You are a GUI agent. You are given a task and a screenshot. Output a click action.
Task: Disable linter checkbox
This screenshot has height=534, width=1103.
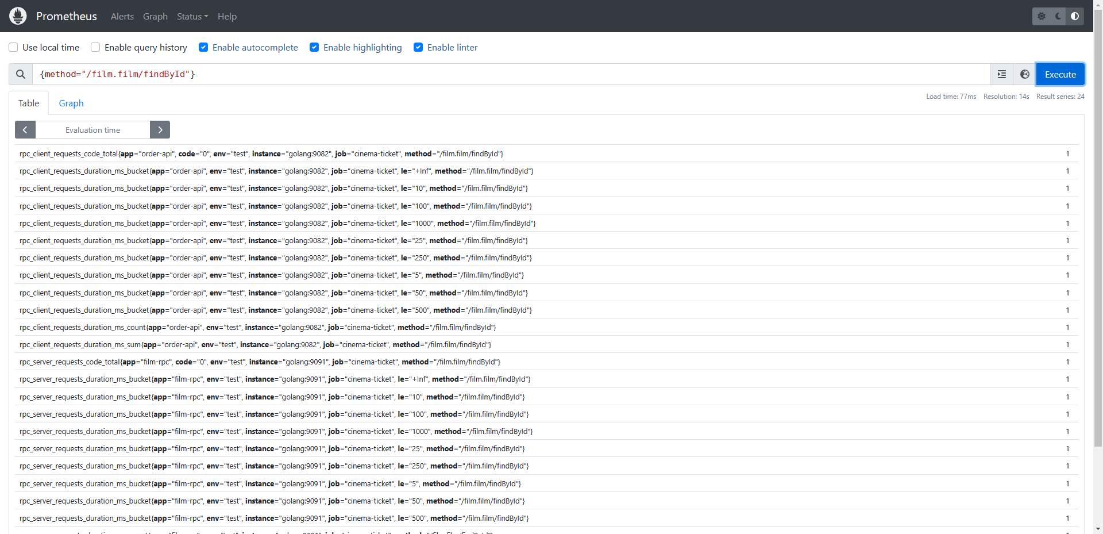click(x=418, y=47)
